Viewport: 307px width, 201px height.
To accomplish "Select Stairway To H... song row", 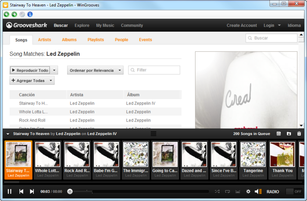I will [x=96, y=103].
